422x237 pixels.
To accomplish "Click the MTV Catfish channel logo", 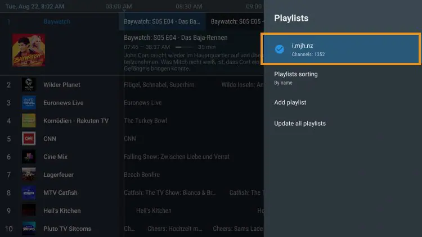I will tap(29, 193).
